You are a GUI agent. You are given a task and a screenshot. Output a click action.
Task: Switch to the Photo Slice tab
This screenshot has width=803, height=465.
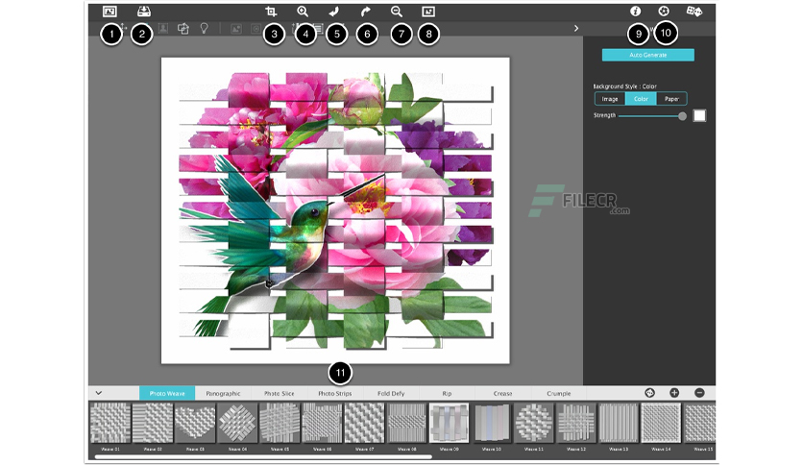pyautogui.click(x=280, y=393)
